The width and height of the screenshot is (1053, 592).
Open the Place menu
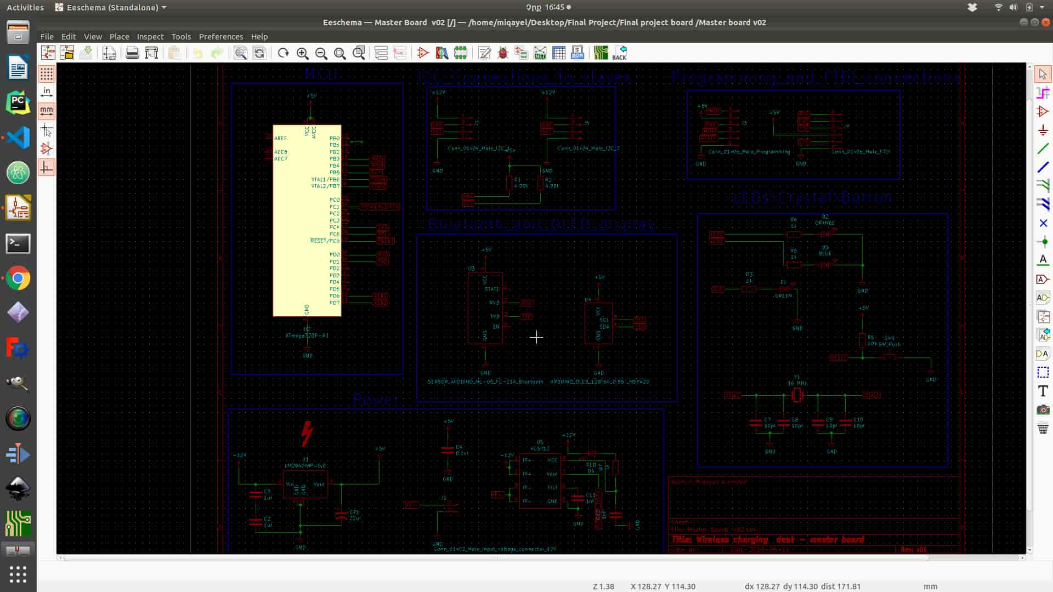(119, 37)
